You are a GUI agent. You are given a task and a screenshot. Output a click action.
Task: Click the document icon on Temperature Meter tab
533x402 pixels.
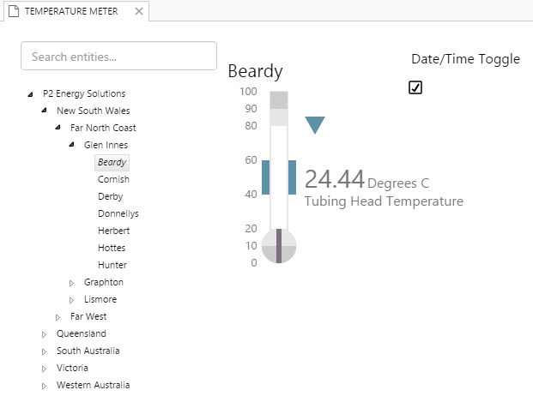pyautogui.click(x=13, y=12)
